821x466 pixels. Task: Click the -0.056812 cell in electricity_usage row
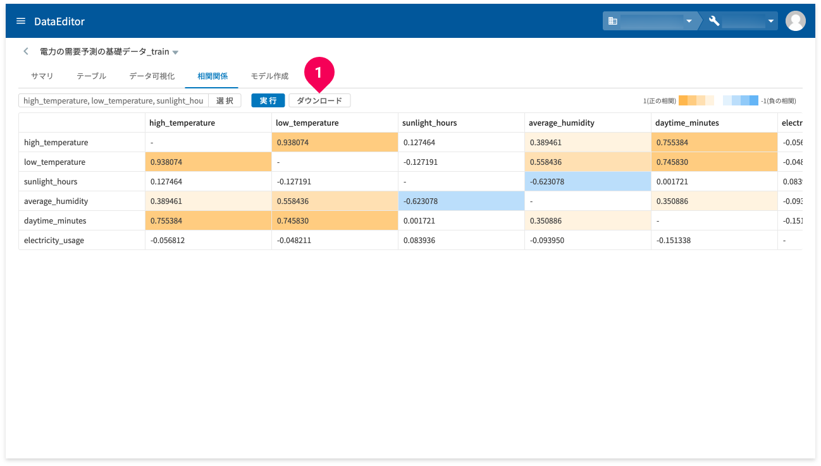point(208,240)
